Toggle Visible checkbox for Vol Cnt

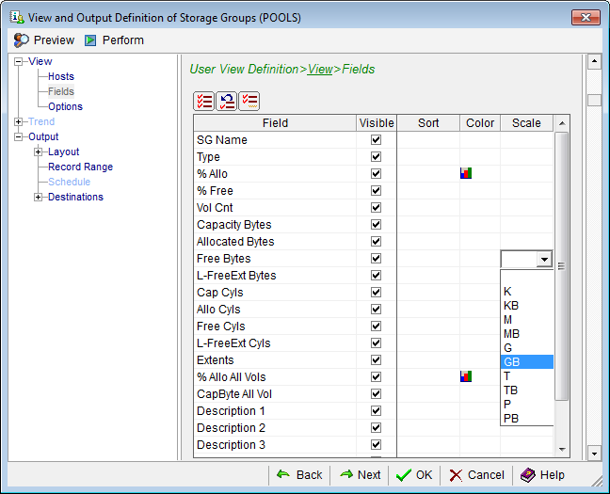[x=377, y=208]
